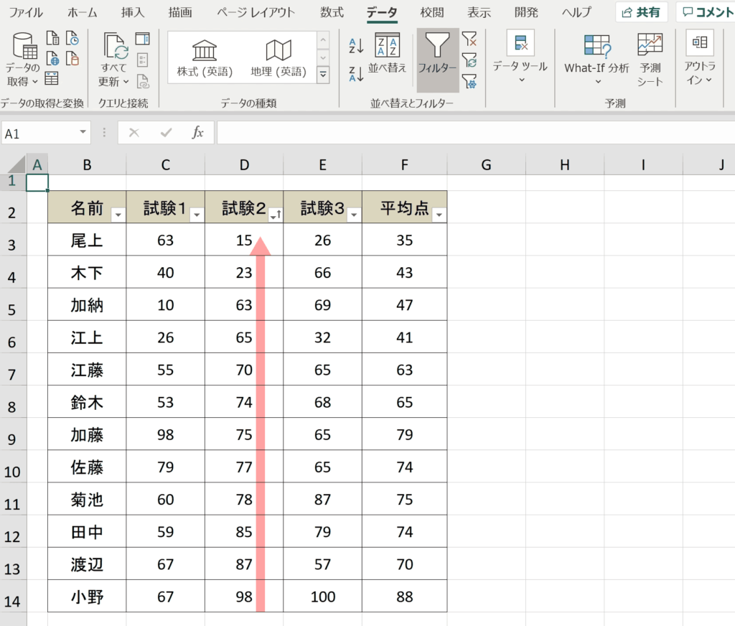Select the 88 cell in 平均点 column

coord(405,596)
